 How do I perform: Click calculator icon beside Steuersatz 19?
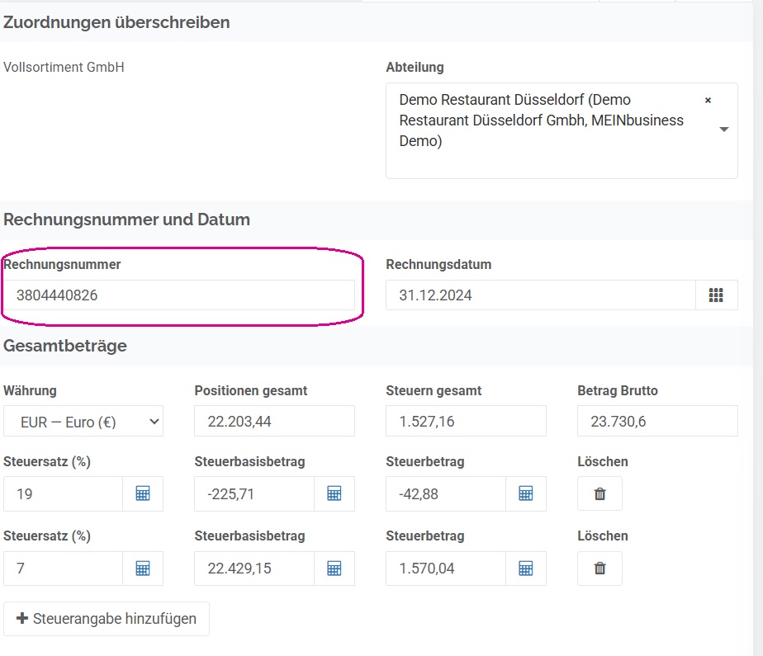pyautogui.click(x=143, y=493)
